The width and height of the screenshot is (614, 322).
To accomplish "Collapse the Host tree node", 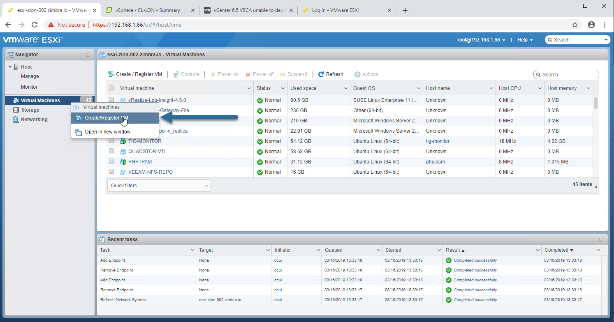I will pyautogui.click(x=10, y=67).
